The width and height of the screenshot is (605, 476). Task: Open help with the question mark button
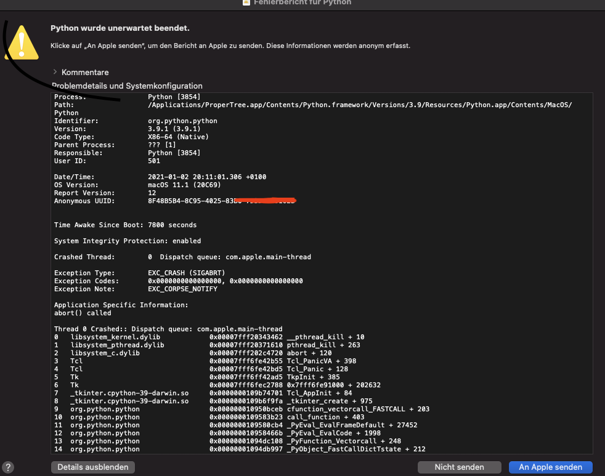coord(9,467)
